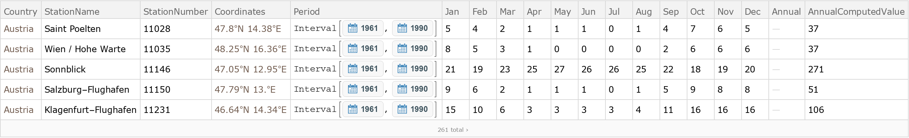909x138 pixels.
Task: Open Austria entity in Sonnblick row
Action: [x=19, y=69]
